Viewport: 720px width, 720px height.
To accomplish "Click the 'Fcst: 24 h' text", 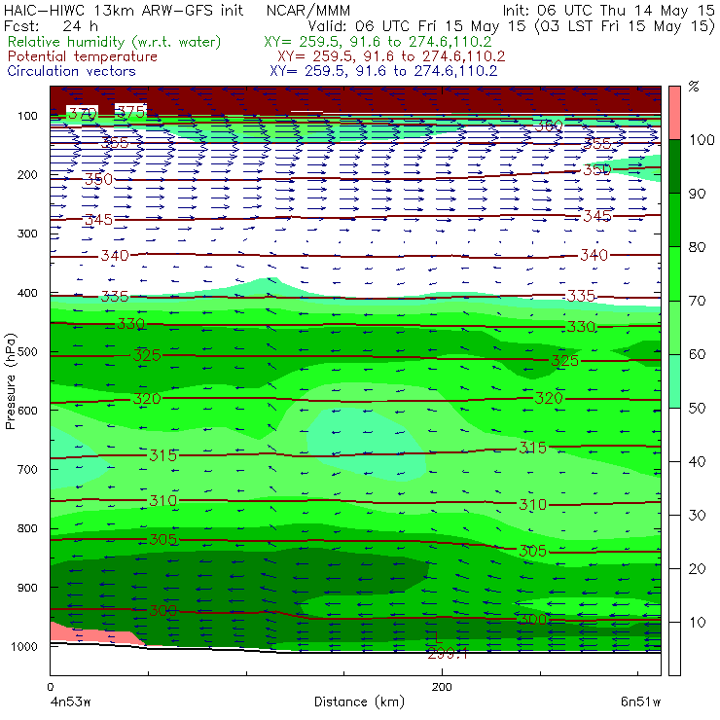I will 51,26.
